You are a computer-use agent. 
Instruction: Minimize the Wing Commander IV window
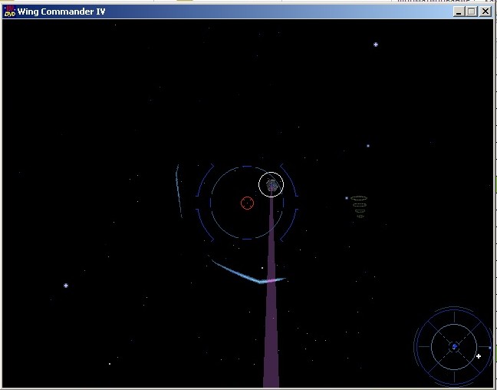(x=459, y=12)
